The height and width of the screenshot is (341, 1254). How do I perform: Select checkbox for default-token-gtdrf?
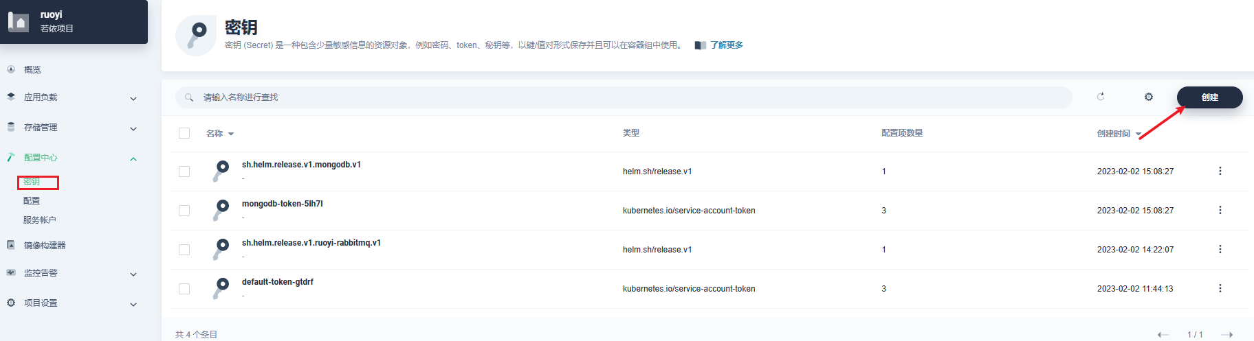(x=184, y=289)
